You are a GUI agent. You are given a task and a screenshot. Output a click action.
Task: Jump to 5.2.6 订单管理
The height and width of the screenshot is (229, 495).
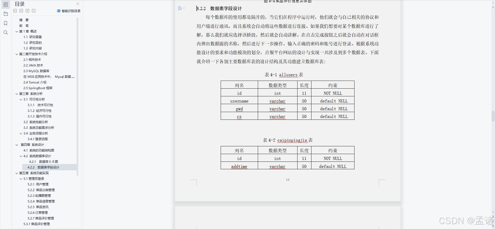[38, 213]
